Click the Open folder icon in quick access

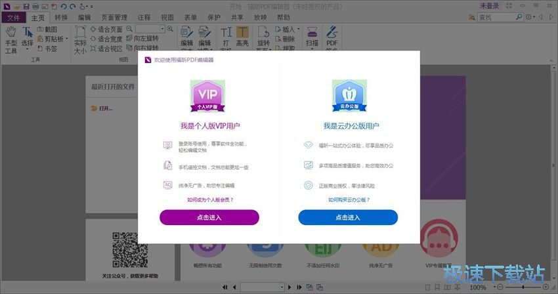click(16, 7)
